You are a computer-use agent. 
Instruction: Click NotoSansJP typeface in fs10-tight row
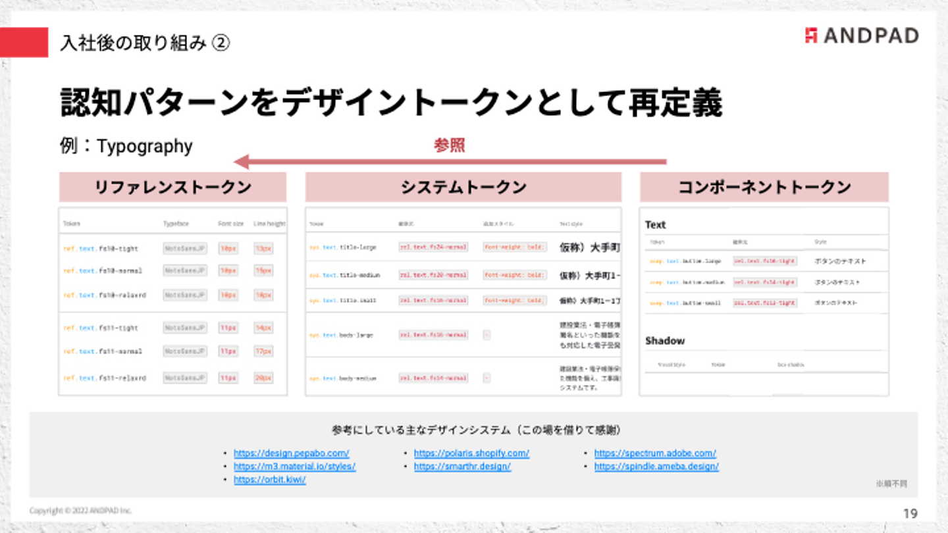[185, 249]
